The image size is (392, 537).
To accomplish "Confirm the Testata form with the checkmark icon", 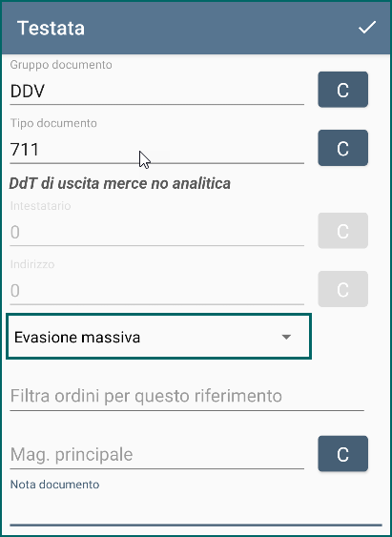I will coord(367,28).
